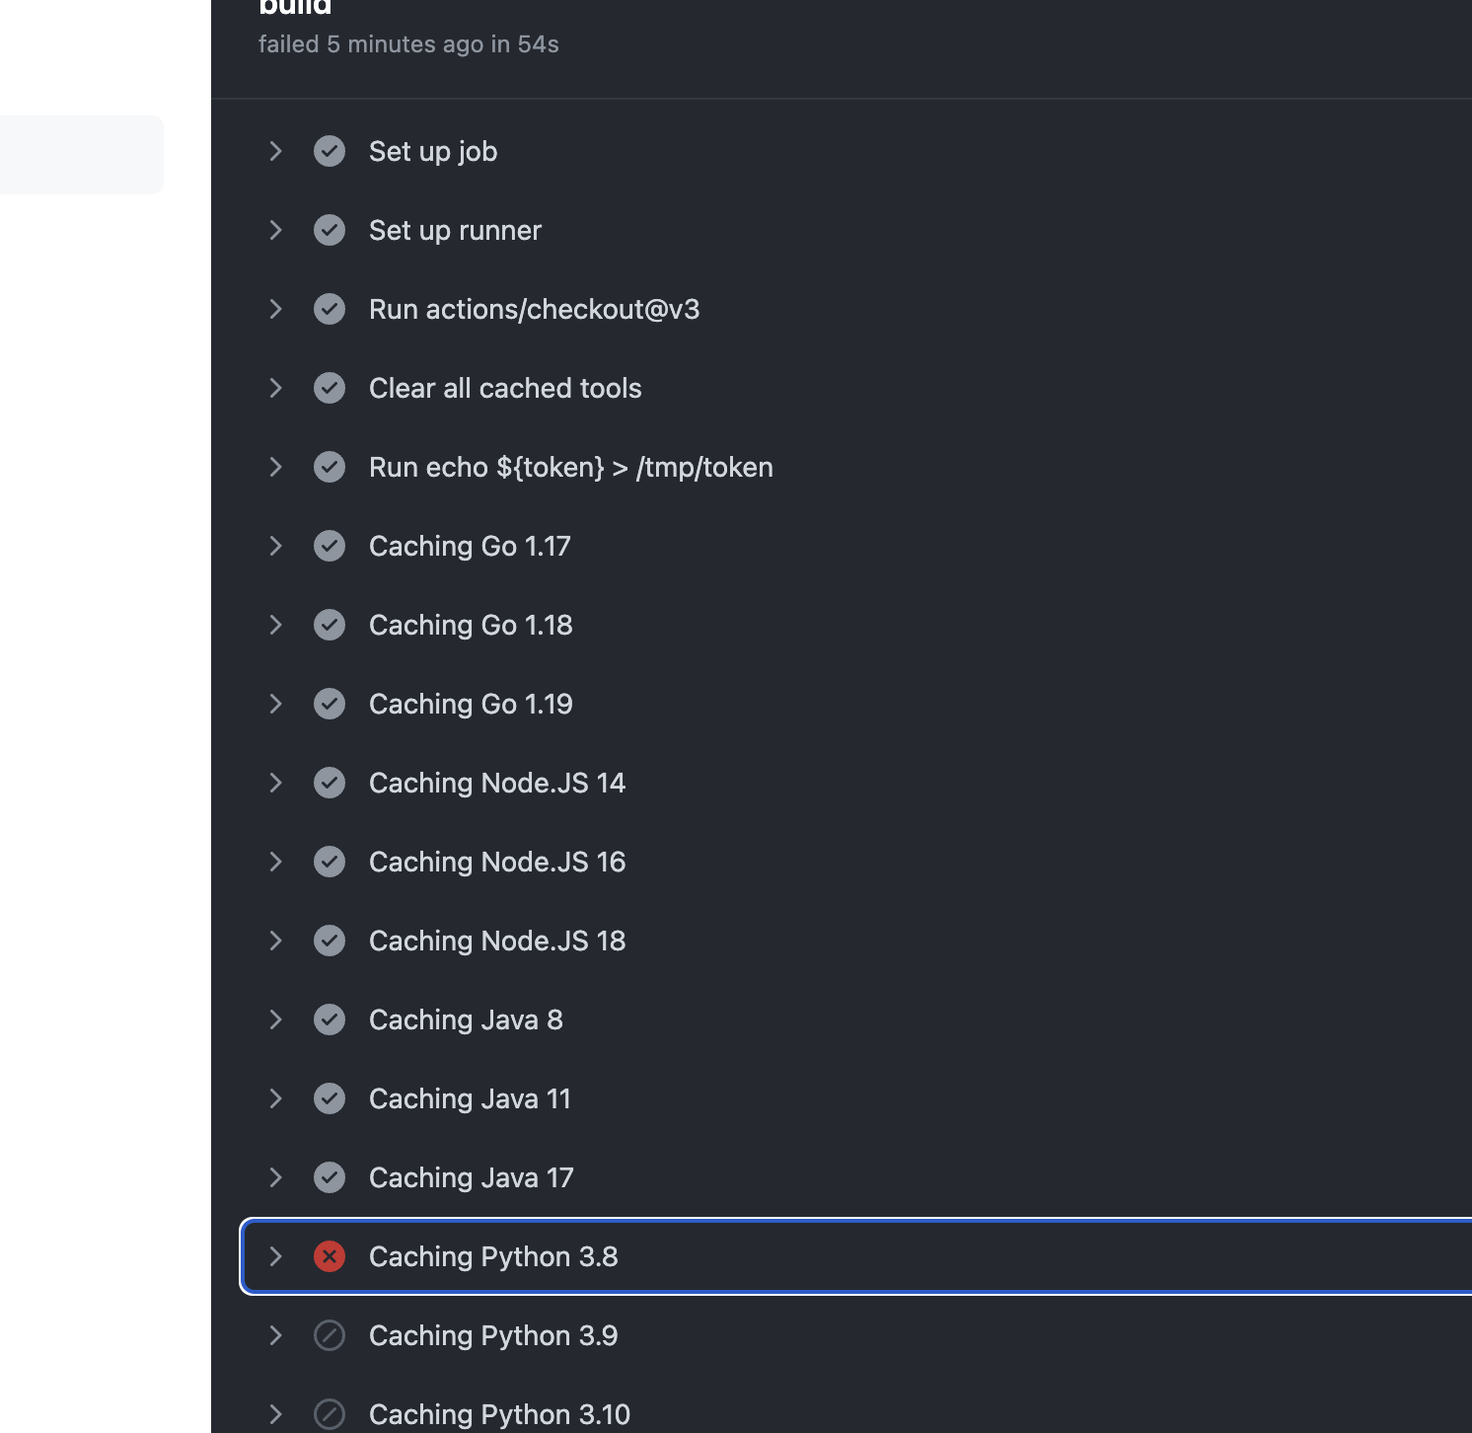The height and width of the screenshot is (1433, 1472).
Task: Select the Caching Go 1.19 step text
Action: (x=471, y=704)
